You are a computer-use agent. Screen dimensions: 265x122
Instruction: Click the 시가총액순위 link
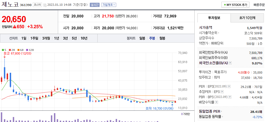click(x=208, y=33)
